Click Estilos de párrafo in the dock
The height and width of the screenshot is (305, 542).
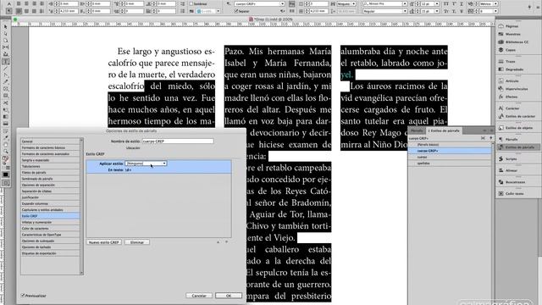pyautogui.click(x=519, y=147)
